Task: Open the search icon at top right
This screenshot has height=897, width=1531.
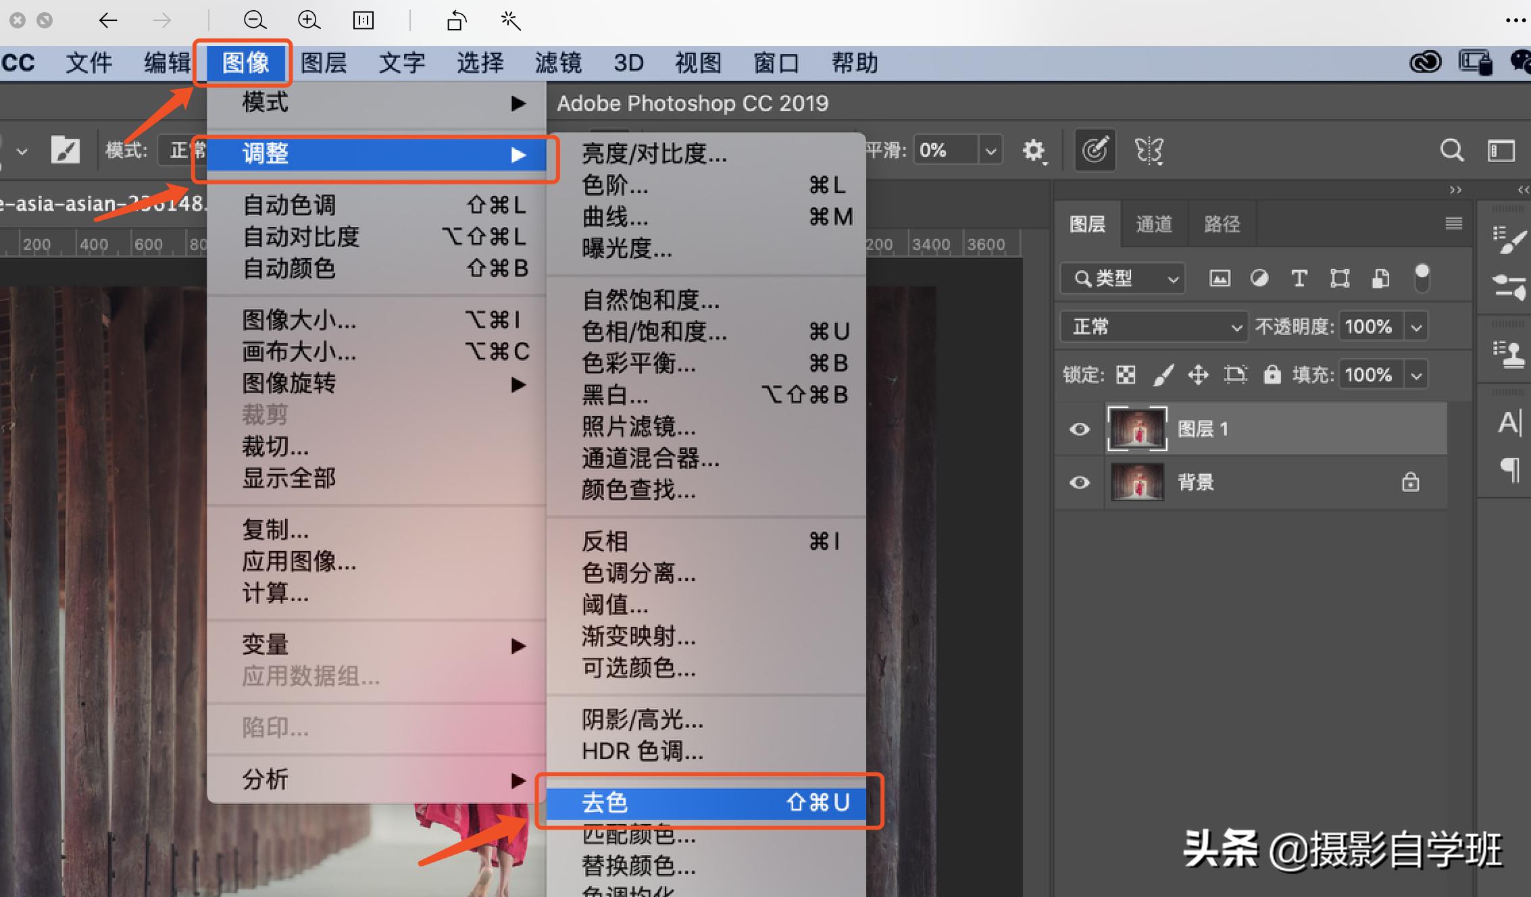Action: [x=1451, y=150]
